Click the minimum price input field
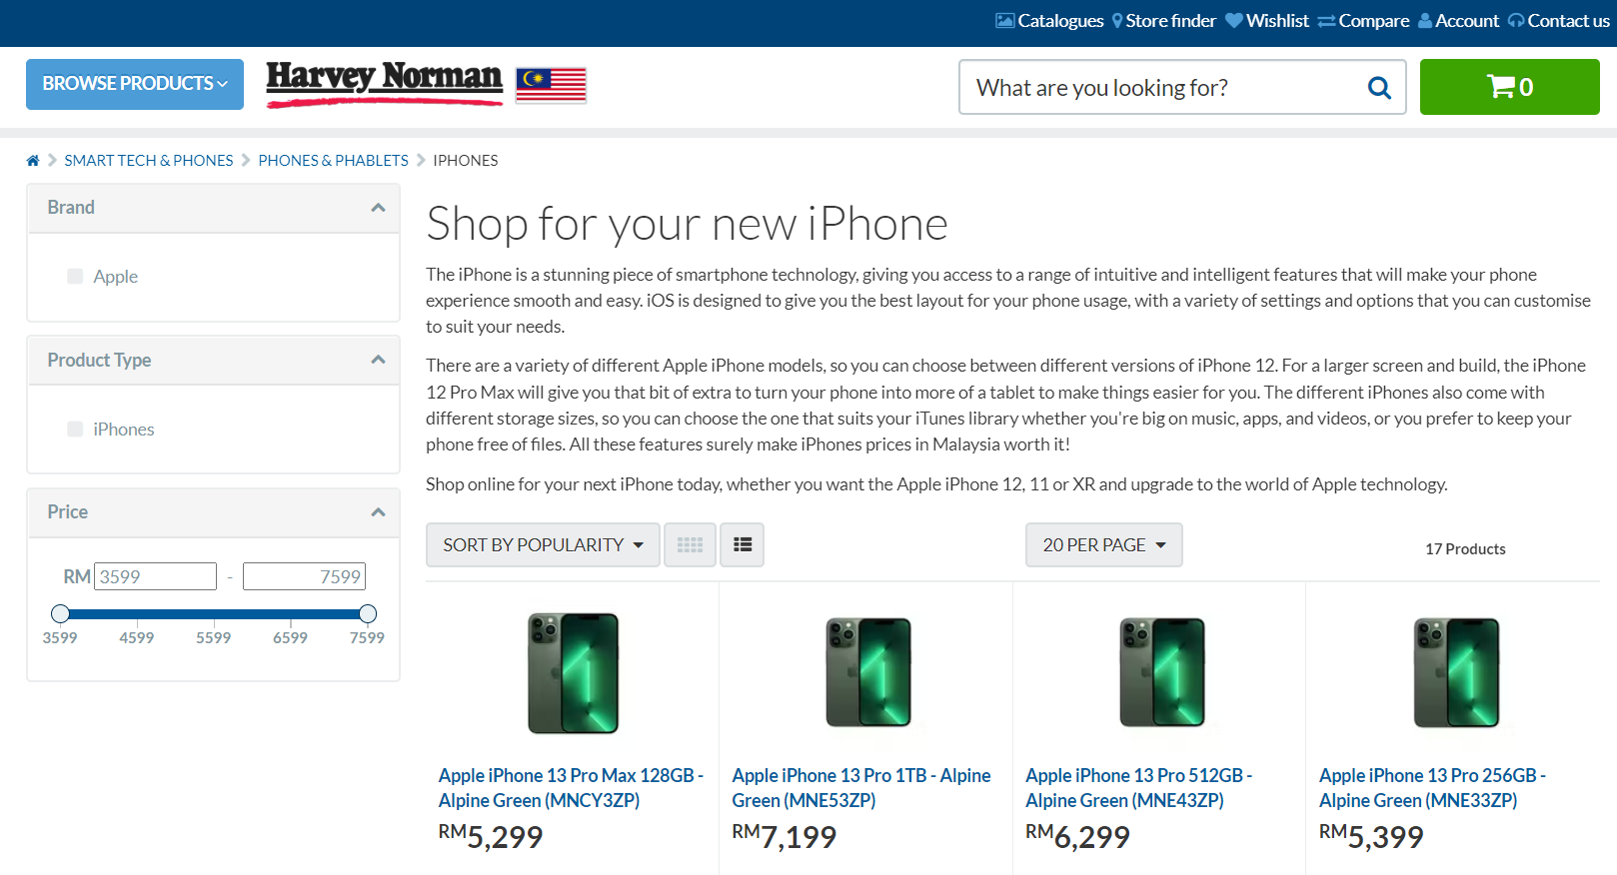Screen dimensions: 1617x875 [155, 576]
